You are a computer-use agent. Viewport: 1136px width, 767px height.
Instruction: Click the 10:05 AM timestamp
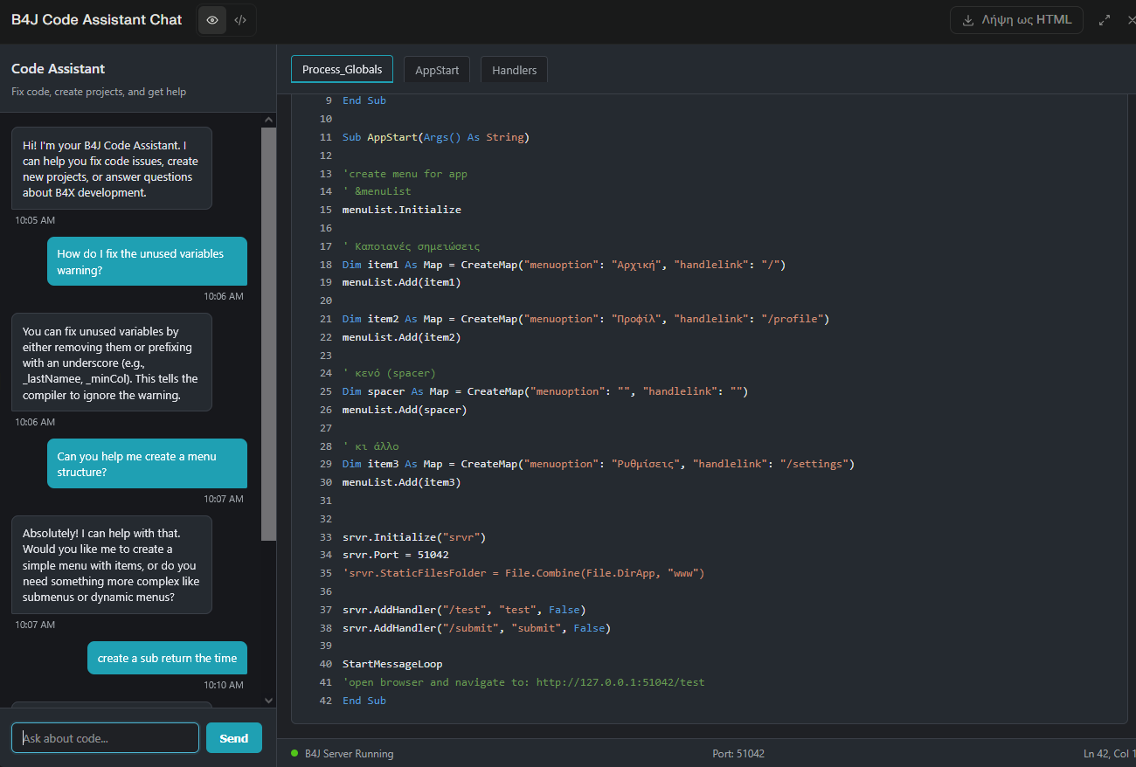click(35, 221)
